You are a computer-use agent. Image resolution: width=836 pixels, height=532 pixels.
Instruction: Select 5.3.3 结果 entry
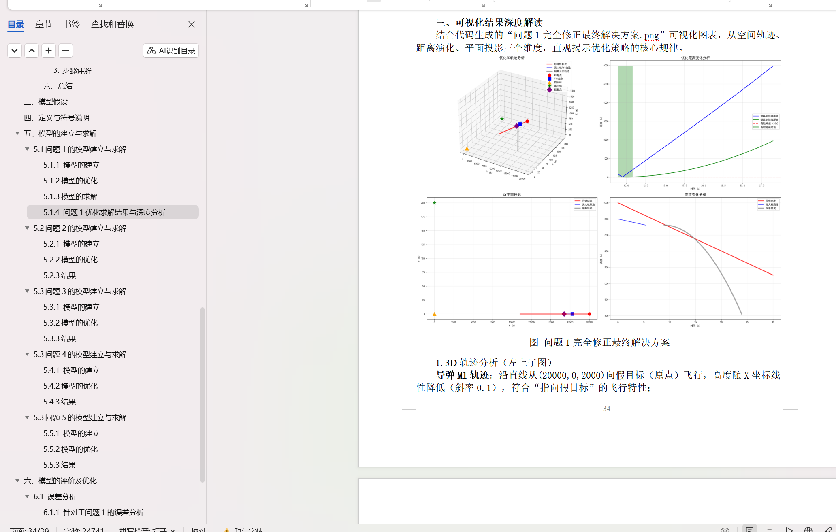coord(60,338)
